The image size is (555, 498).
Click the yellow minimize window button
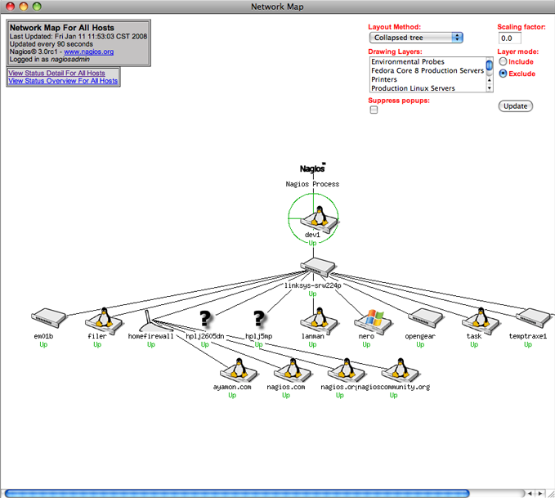(x=24, y=7)
